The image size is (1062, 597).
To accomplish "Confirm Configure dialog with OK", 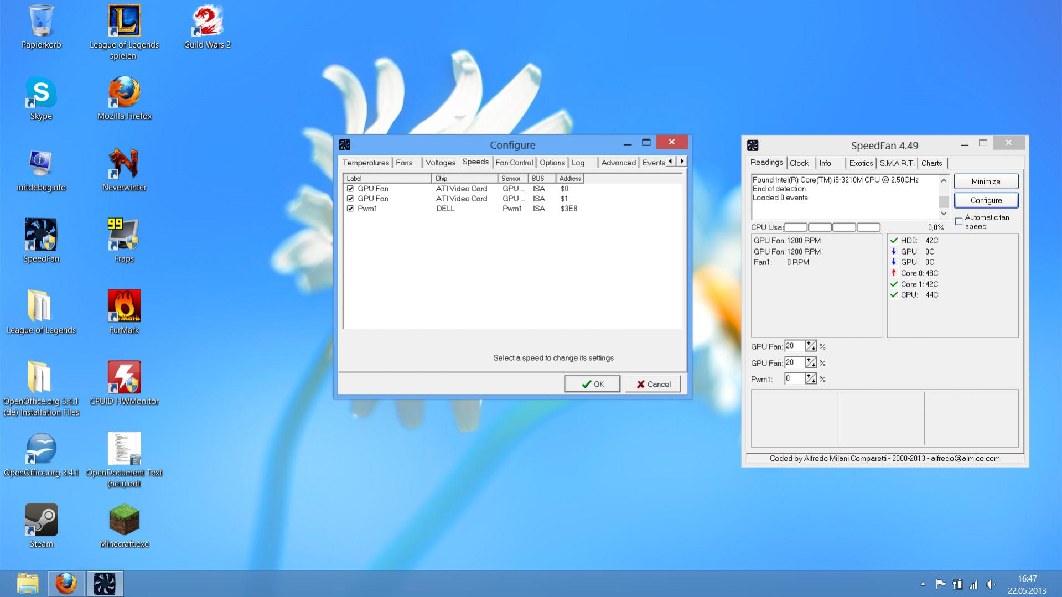I will point(592,384).
